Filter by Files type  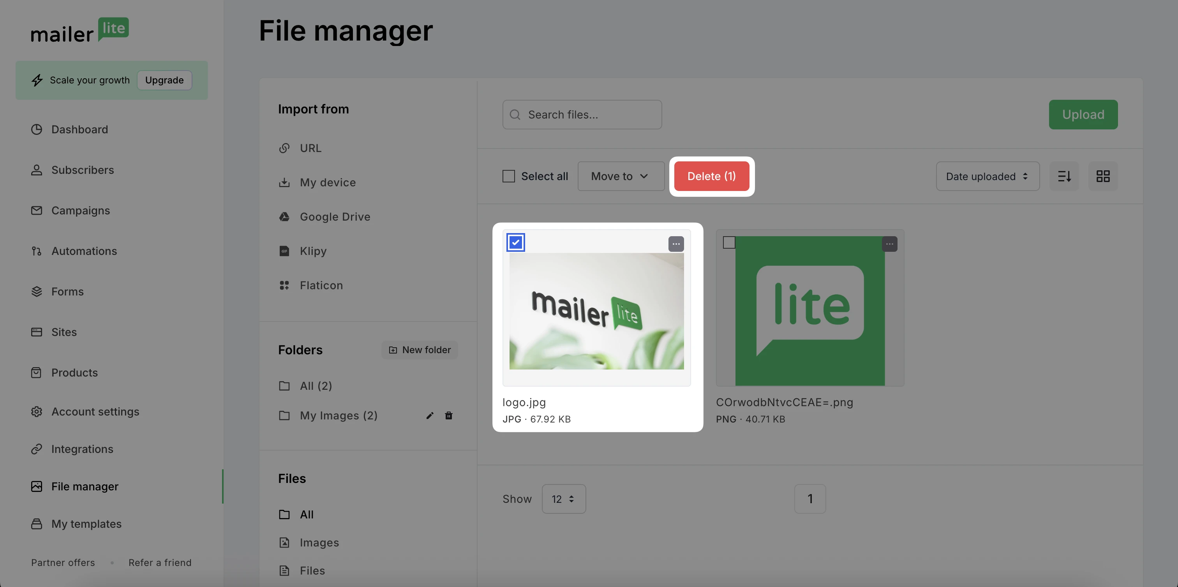pyautogui.click(x=312, y=571)
